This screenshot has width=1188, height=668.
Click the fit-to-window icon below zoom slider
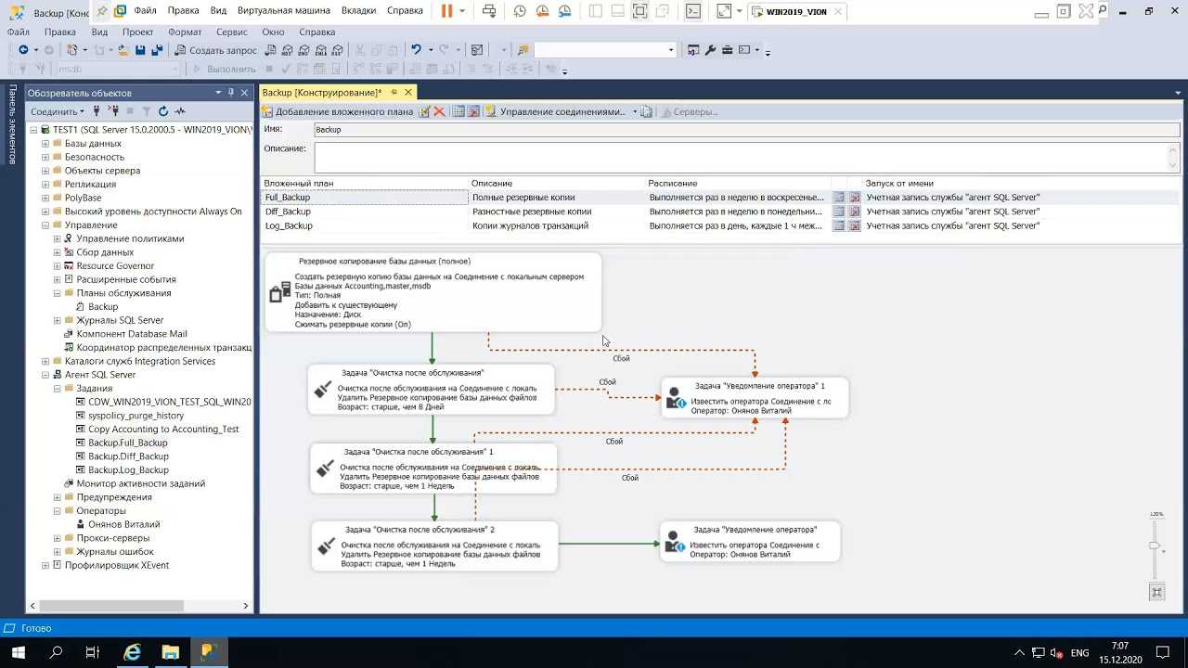click(x=1156, y=592)
